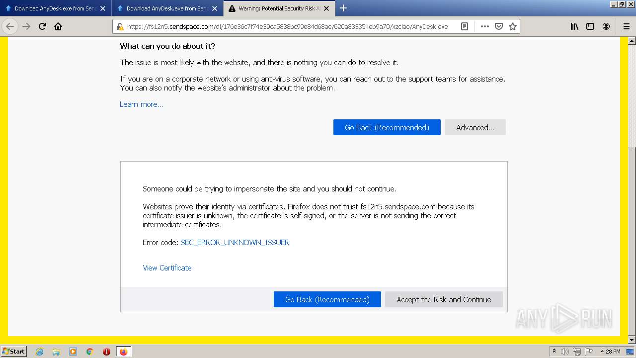
Task: Launch Internet Explorer from taskbar
Action: pos(39,352)
